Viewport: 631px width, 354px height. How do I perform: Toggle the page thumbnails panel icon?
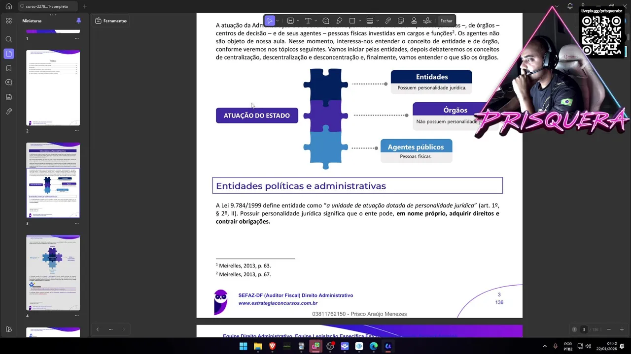pos(8,54)
